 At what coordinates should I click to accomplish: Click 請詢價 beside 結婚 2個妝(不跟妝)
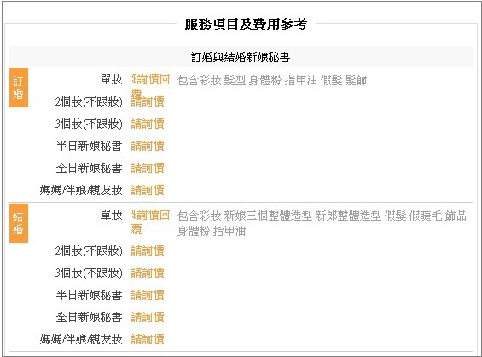[148, 250]
